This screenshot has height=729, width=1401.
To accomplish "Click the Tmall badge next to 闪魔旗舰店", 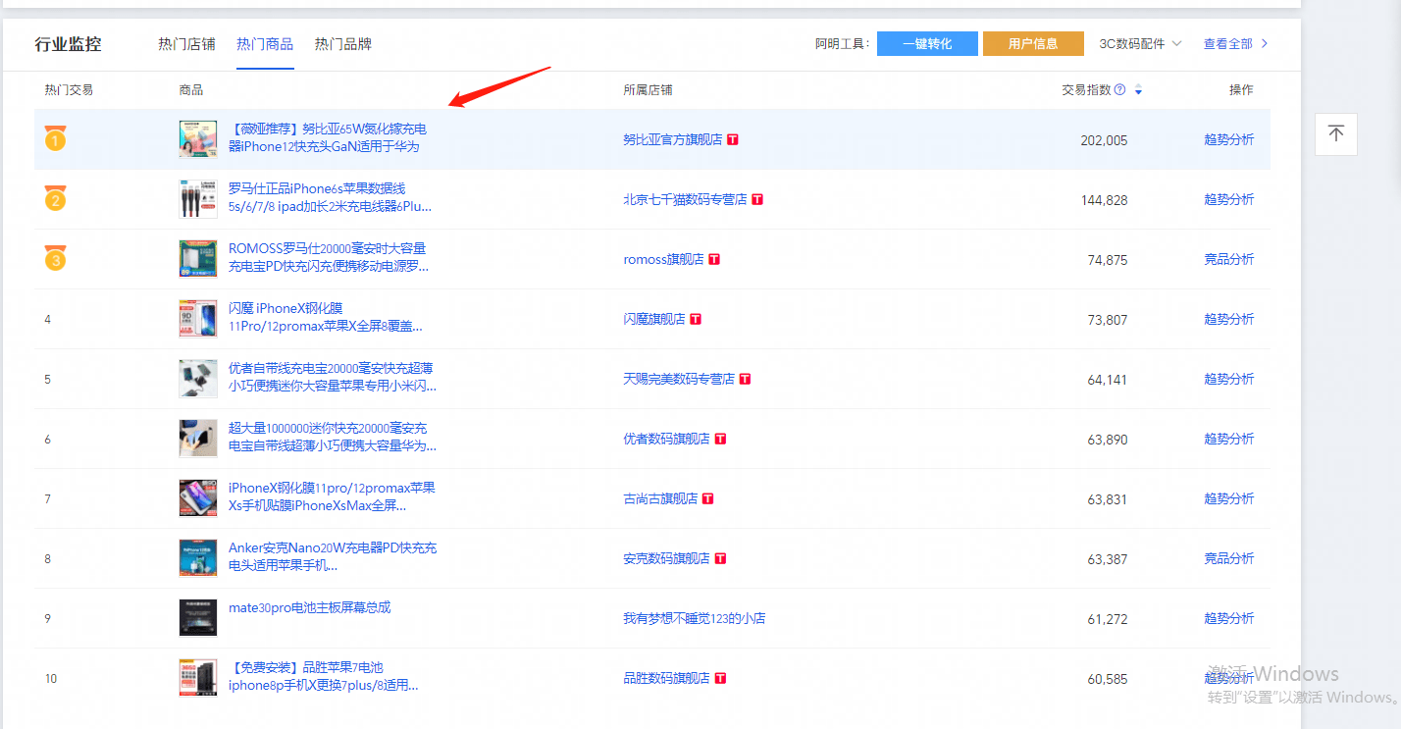I will [696, 319].
